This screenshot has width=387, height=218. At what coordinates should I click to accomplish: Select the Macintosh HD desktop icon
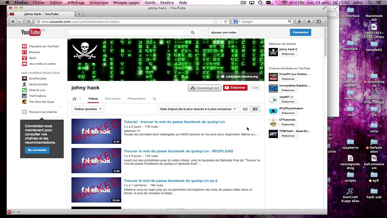point(374,14)
